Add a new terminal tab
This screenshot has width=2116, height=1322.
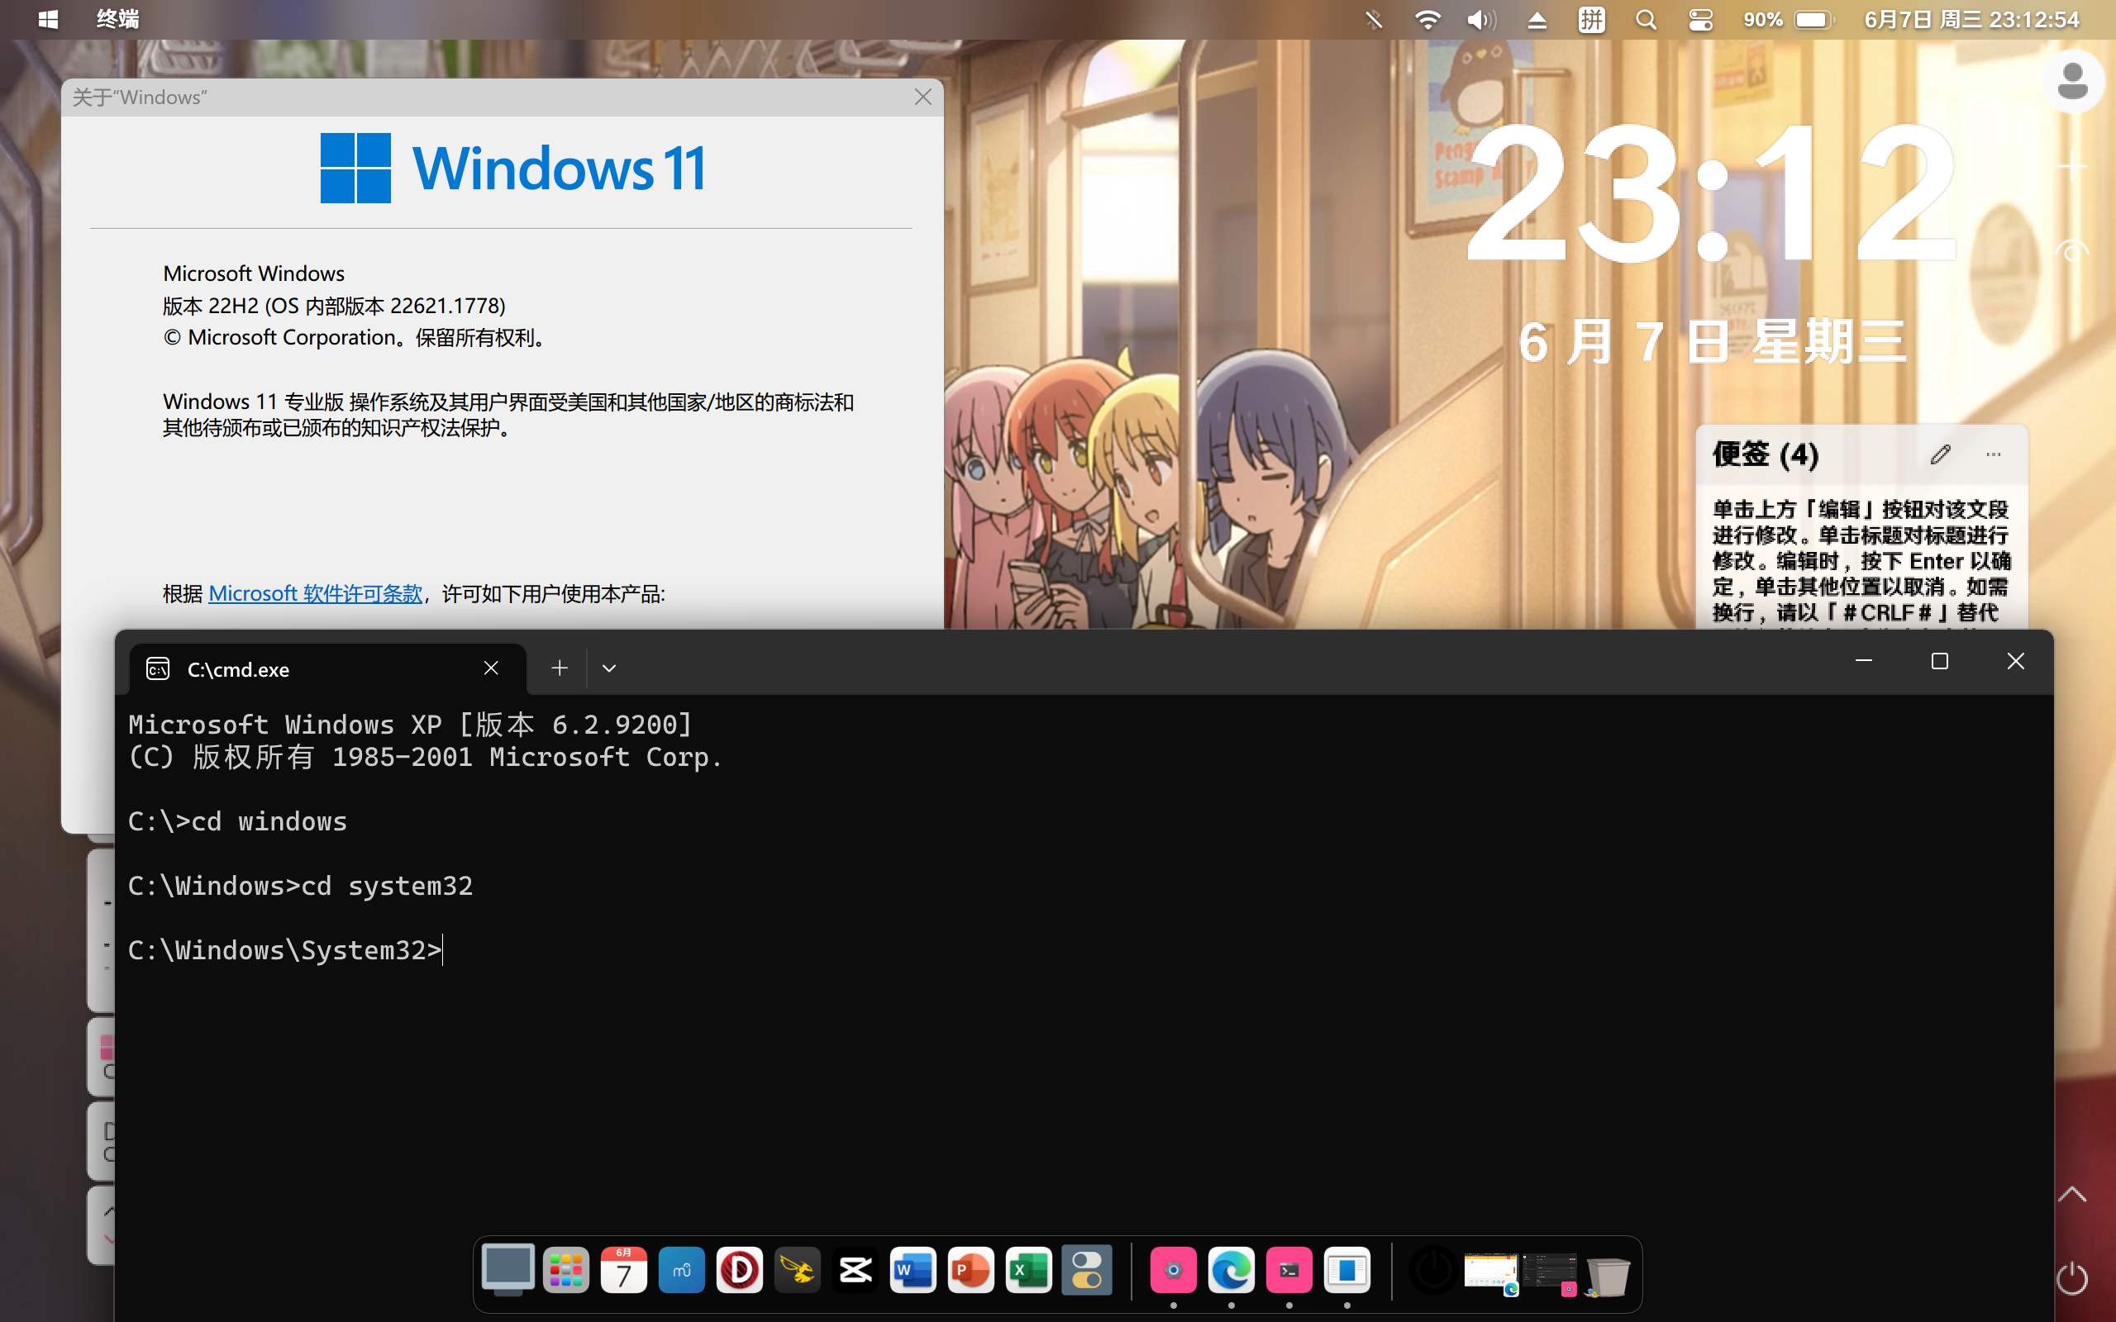pos(560,669)
